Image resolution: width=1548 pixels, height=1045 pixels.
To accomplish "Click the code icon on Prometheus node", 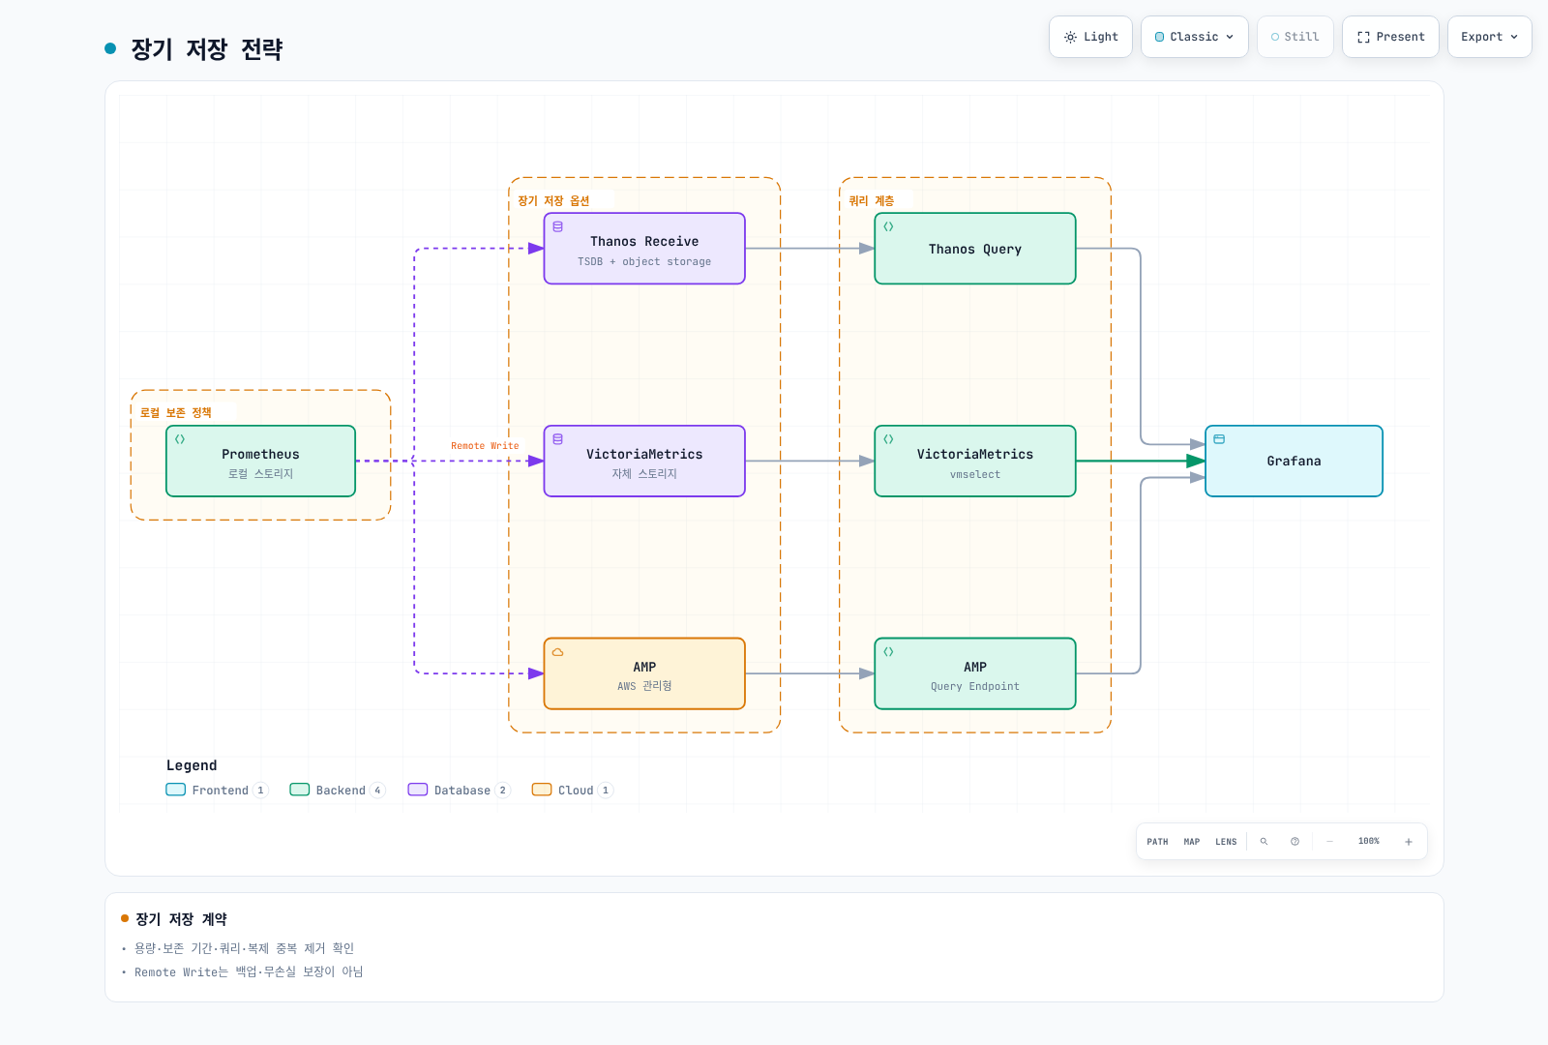I will point(180,439).
